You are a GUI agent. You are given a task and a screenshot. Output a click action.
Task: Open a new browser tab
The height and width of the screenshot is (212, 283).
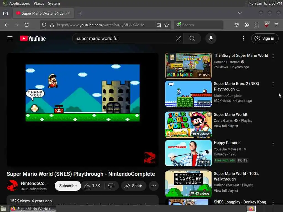(80, 13)
